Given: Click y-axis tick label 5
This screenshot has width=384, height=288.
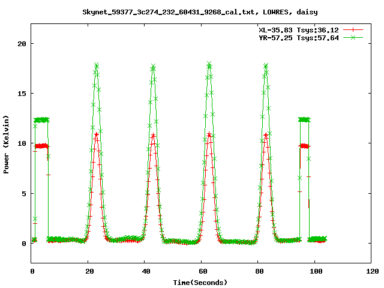Looking at the screenshot, I should point(24,194).
